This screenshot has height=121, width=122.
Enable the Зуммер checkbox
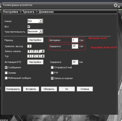pyautogui.click(x=6, y=73)
